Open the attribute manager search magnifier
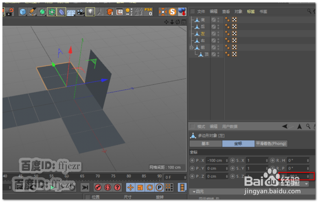Image resolution: width=318 pixels, height=202 pixels. coord(308,126)
